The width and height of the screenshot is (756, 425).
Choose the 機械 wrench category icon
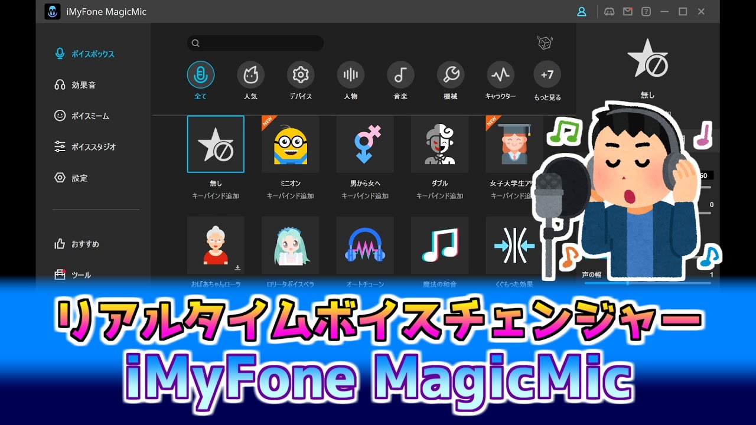click(x=450, y=75)
